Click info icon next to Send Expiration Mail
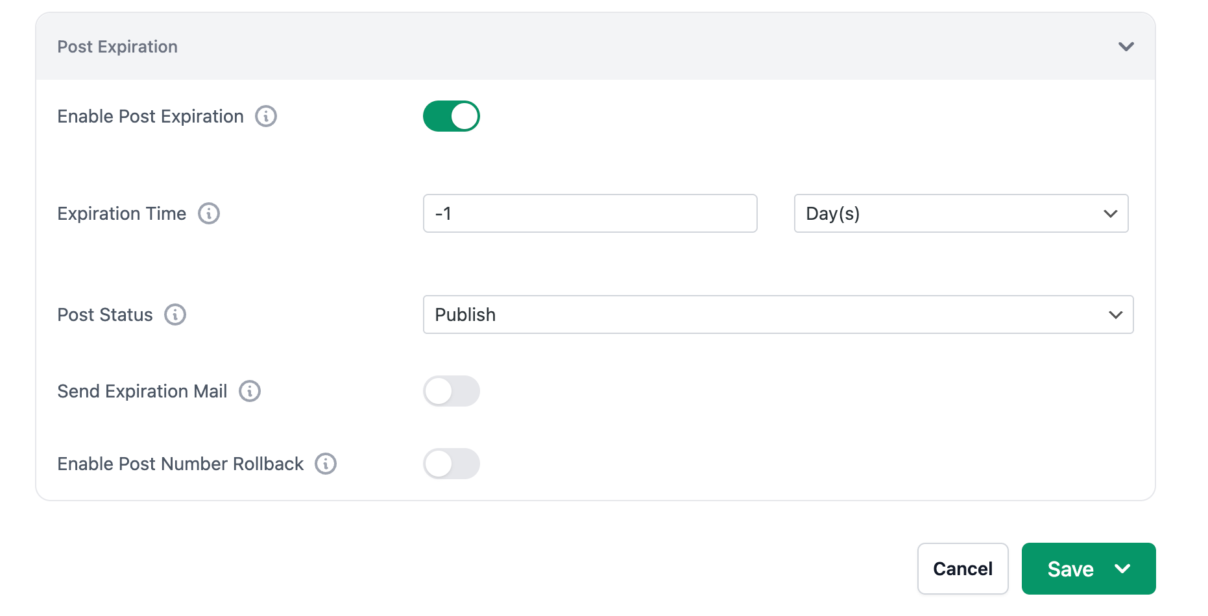Viewport: 1208px width, 616px height. pos(250,391)
